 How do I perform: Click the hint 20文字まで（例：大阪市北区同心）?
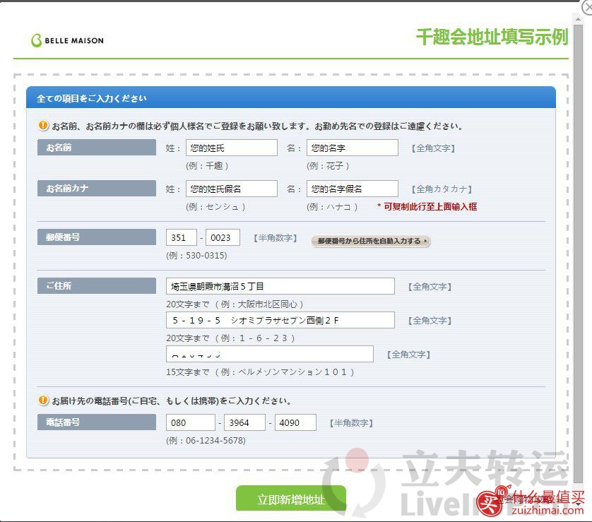235,304
